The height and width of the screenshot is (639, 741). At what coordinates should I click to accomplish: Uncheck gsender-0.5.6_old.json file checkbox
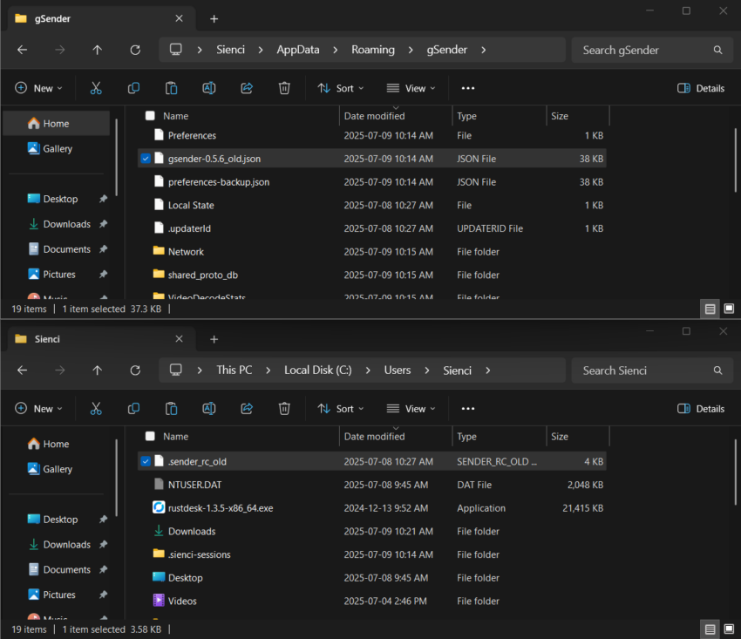[146, 159]
